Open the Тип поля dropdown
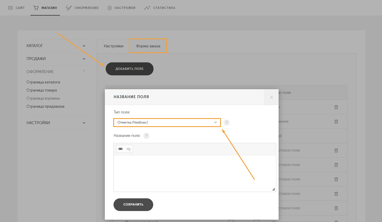382x222 pixels. pyautogui.click(x=167, y=122)
